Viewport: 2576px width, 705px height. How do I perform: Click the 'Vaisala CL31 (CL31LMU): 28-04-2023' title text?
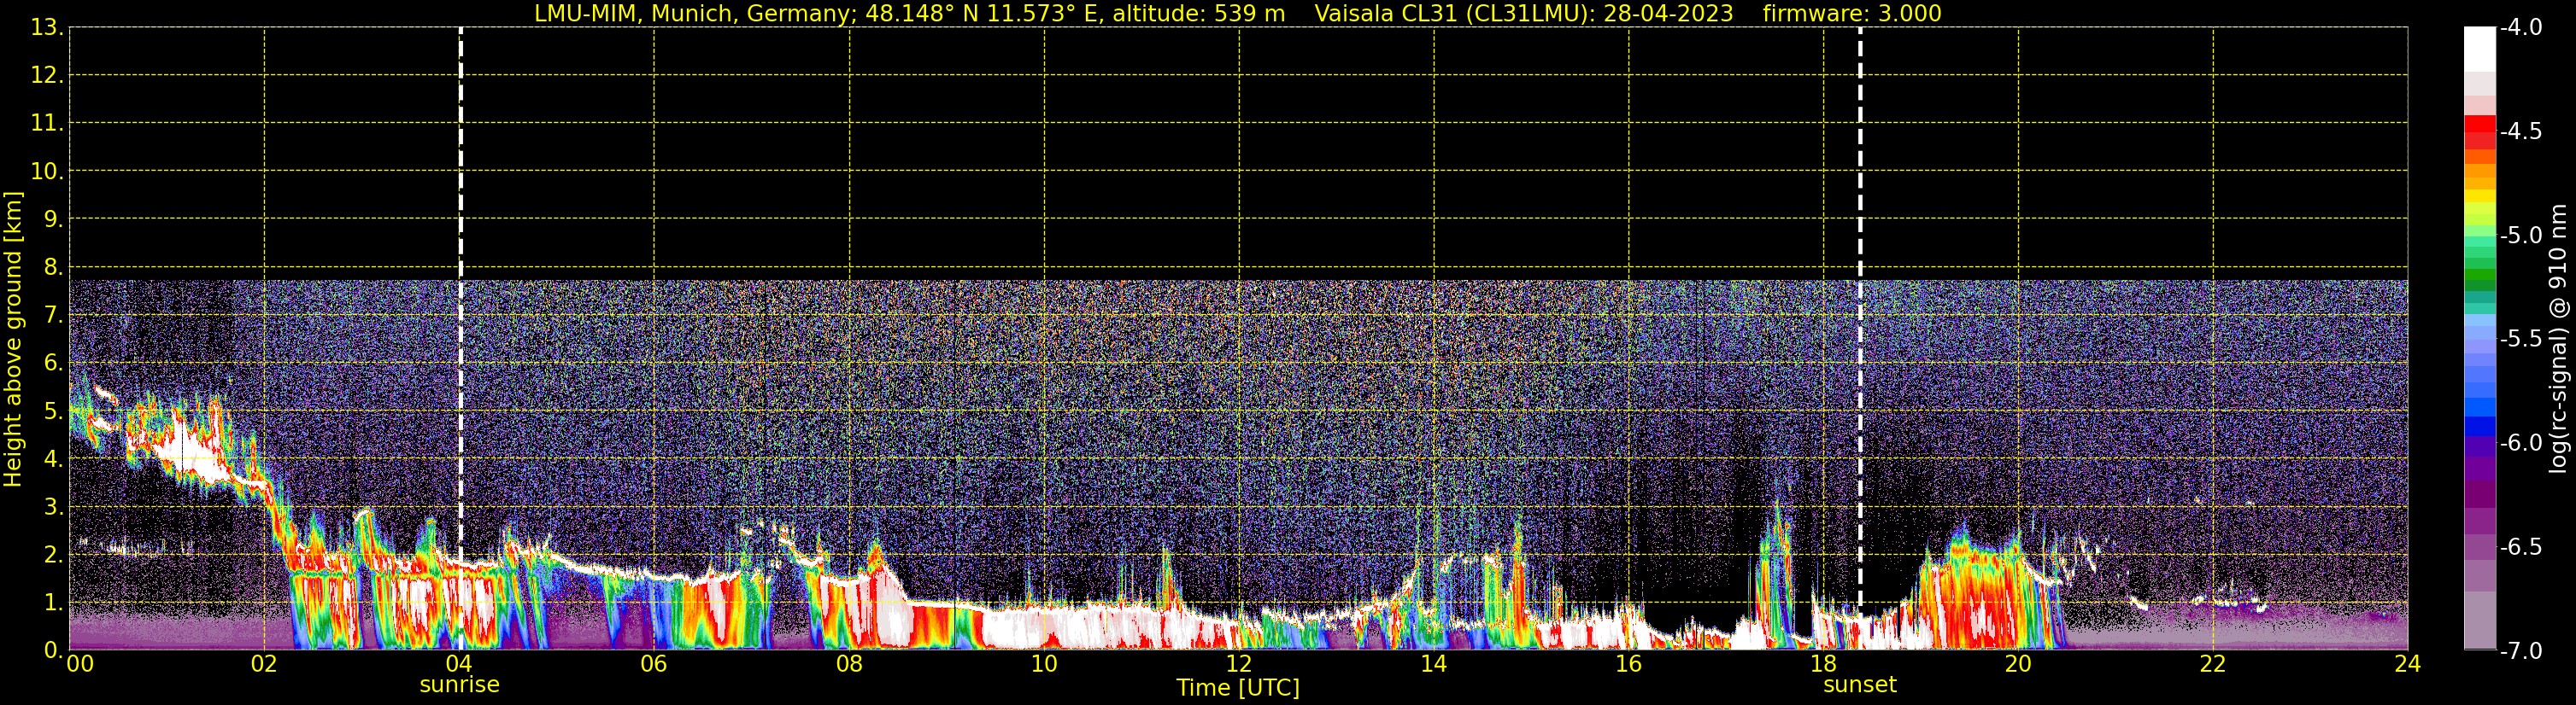click(1523, 14)
